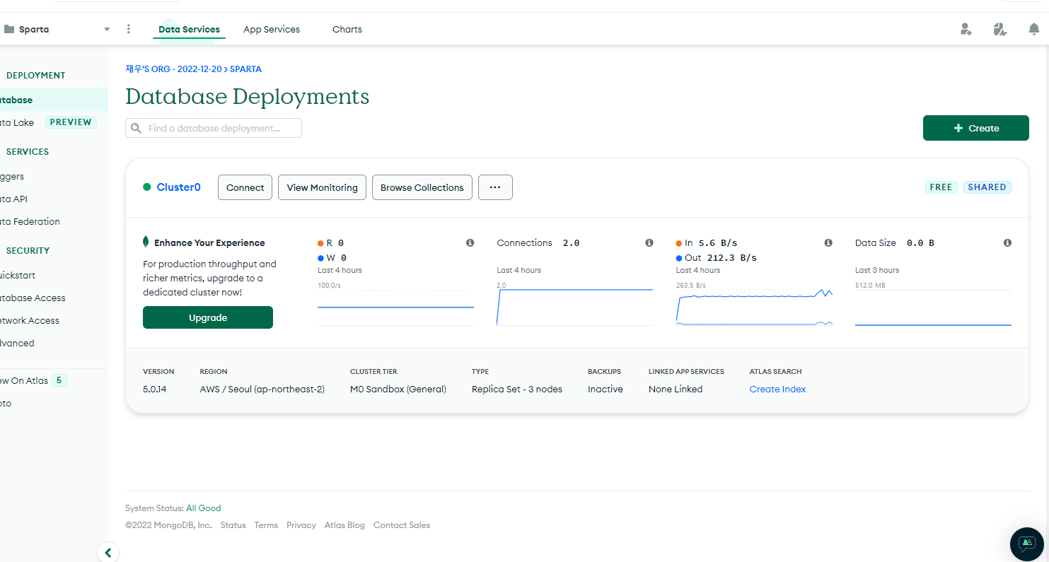Open Data Lake in the sidebar

[17, 122]
